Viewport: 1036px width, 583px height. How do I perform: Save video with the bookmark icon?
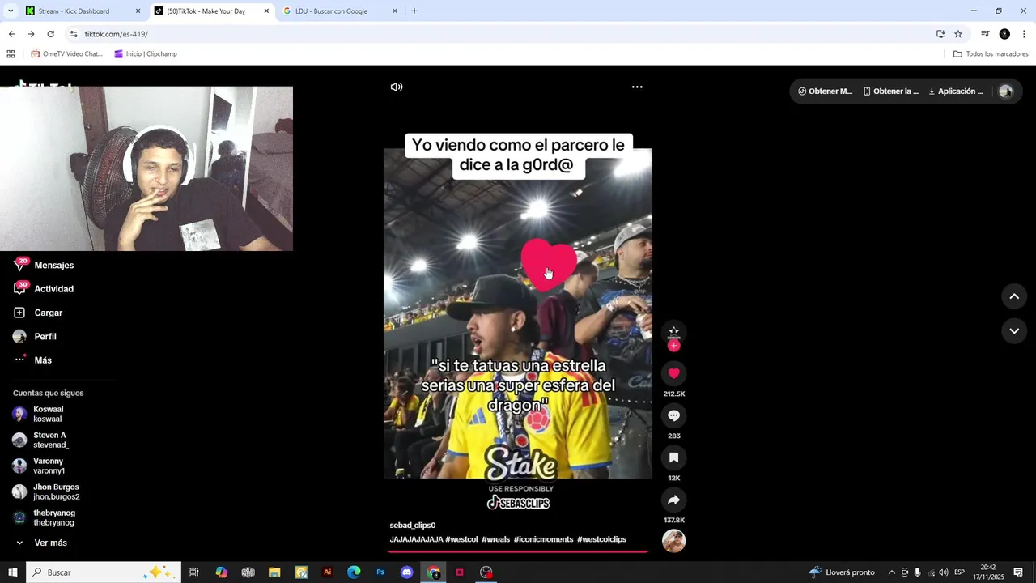(x=673, y=457)
